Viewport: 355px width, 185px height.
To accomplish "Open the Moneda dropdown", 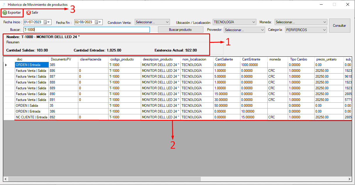I will 301,22.
